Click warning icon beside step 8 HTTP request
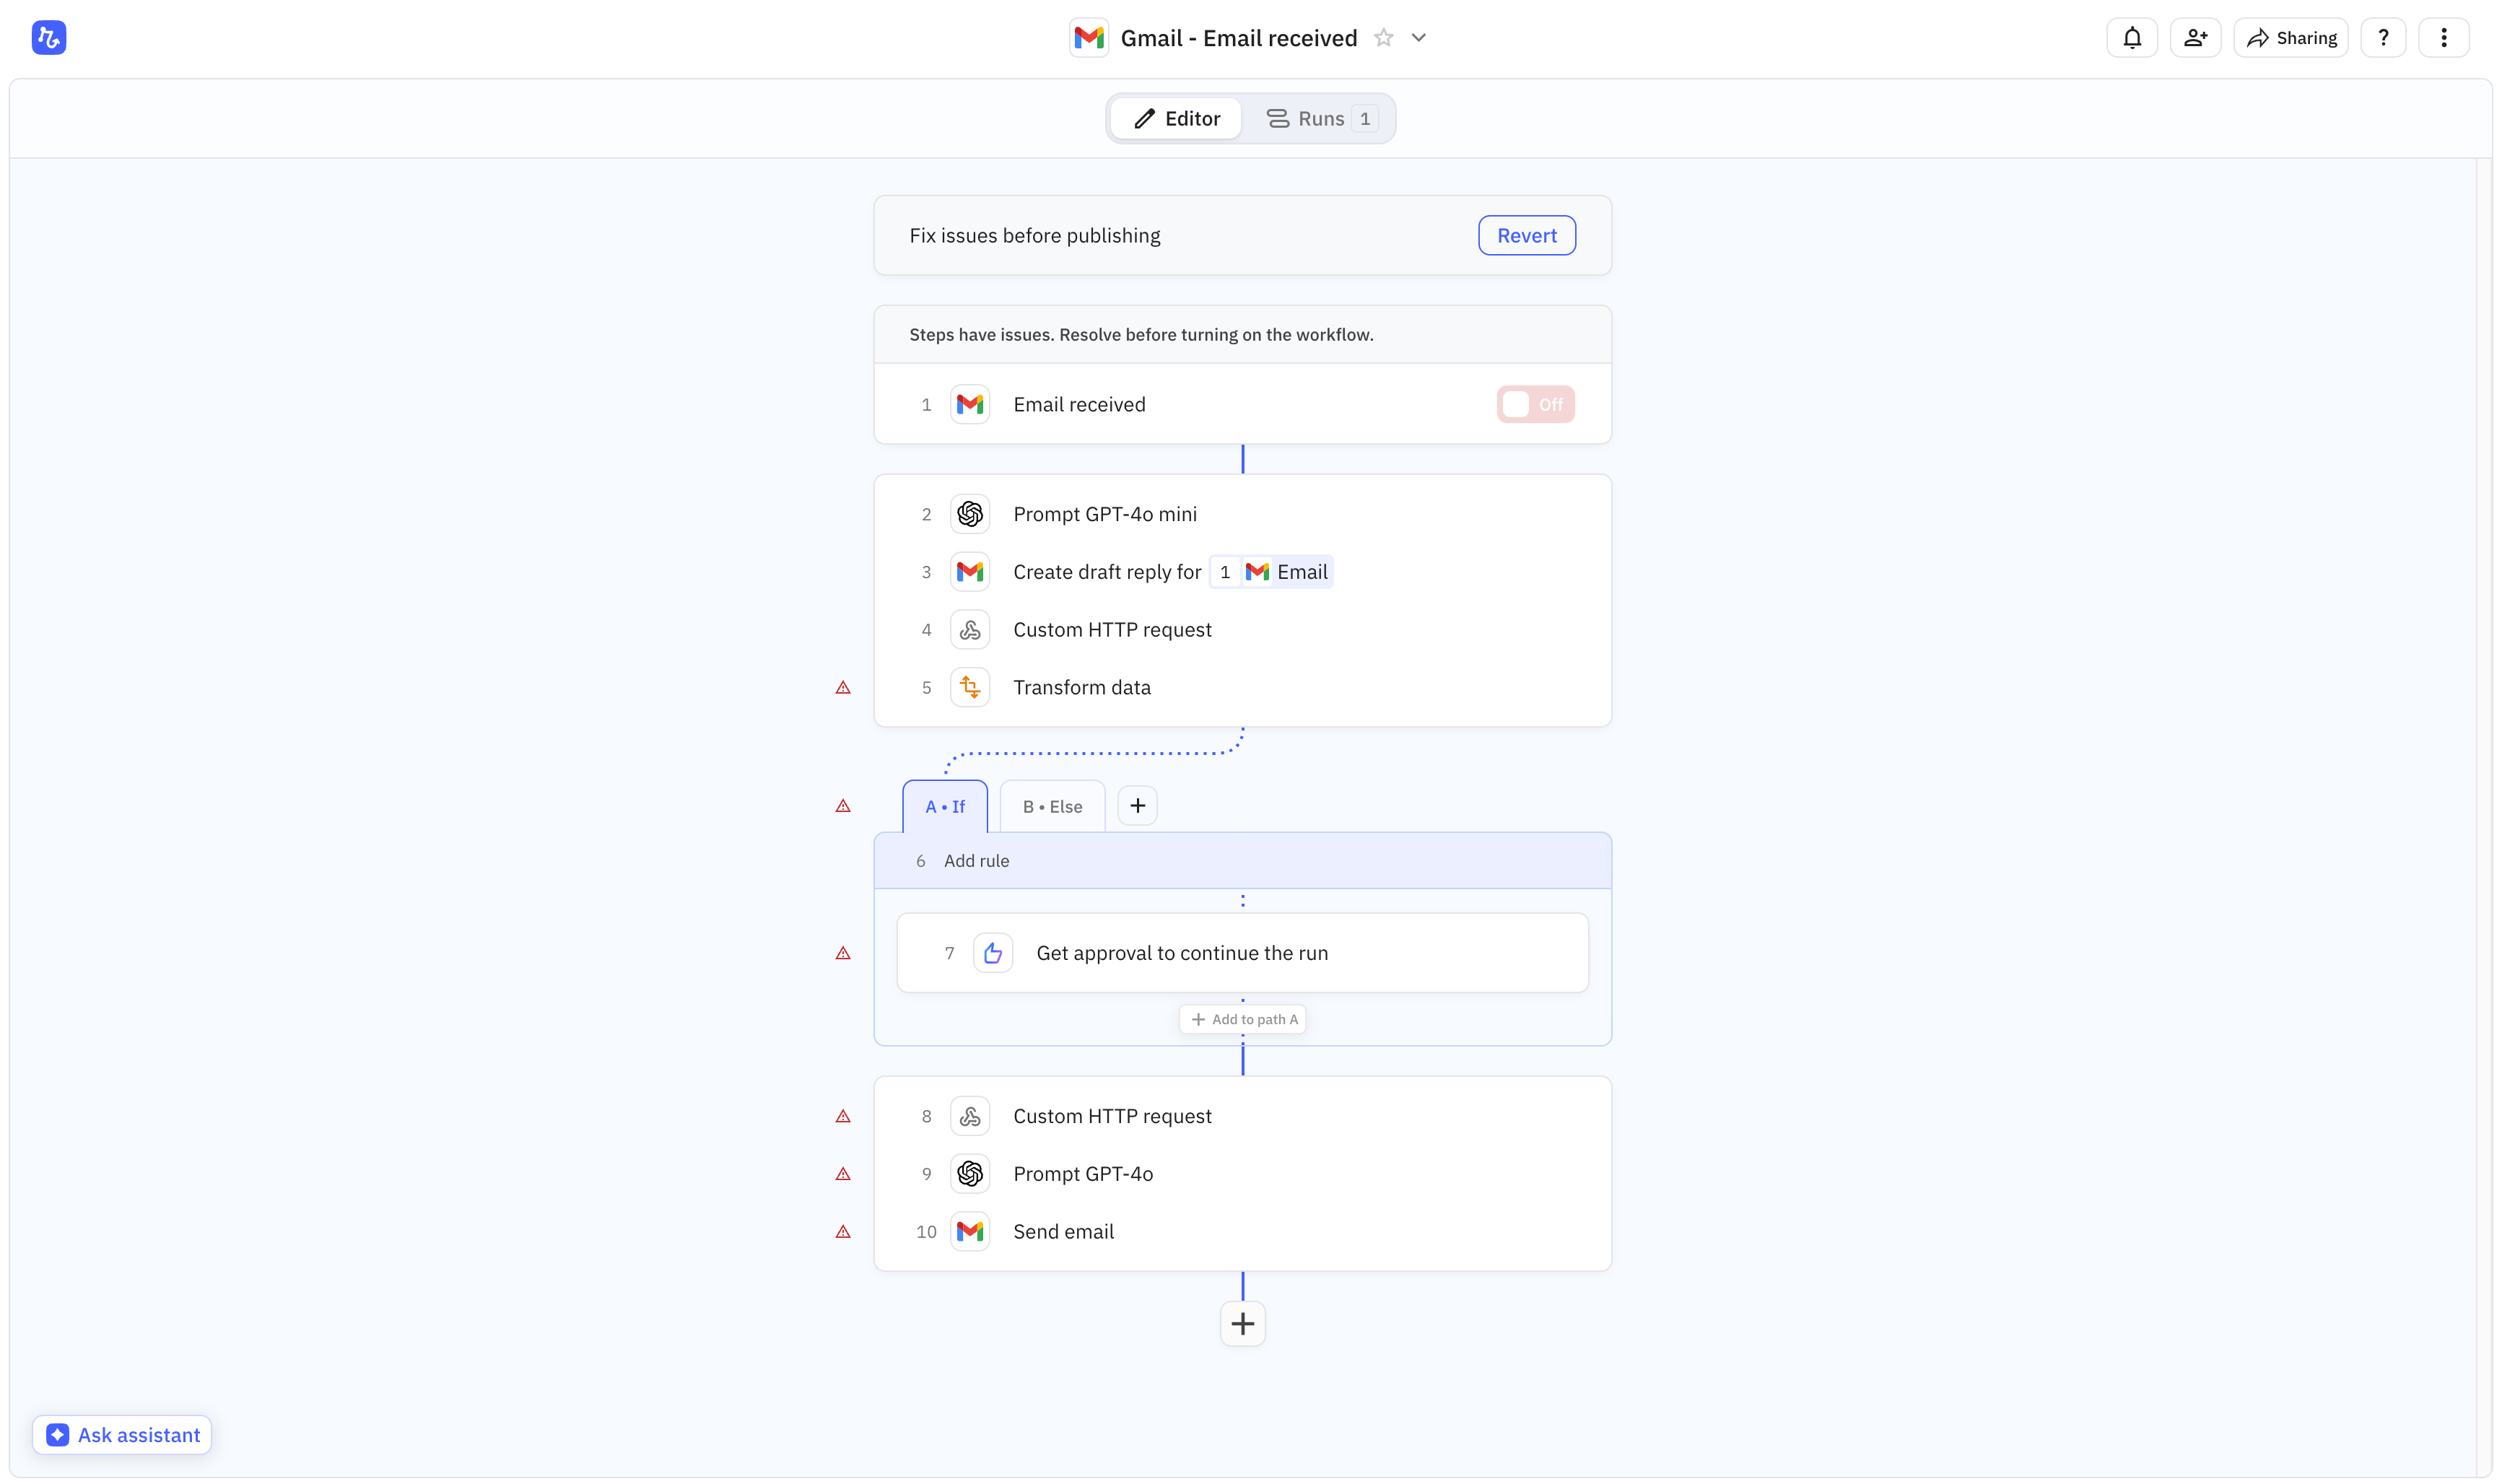2502x1484 pixels. (843, 1116)
